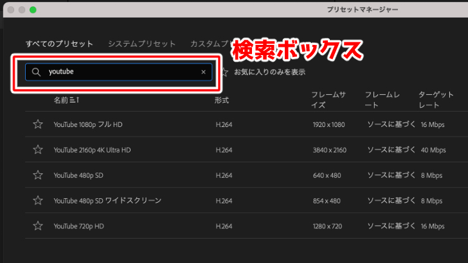
Task: Click the green zoom window button
Action: point(33,10)
